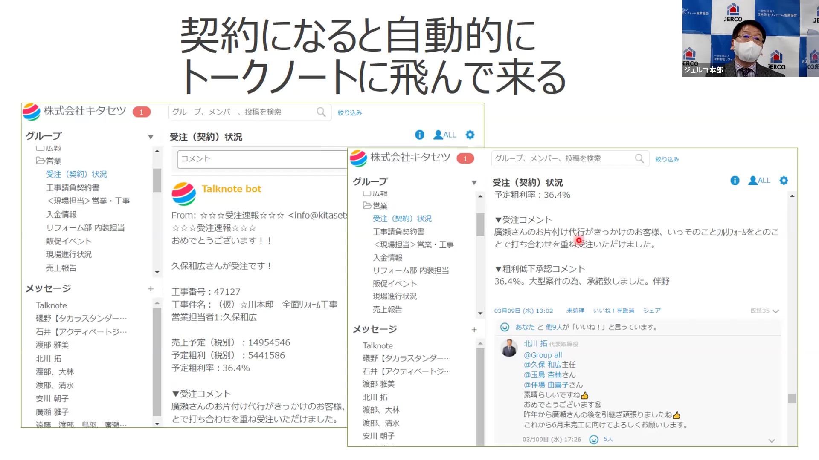Click post area scroll-up arrow in the front window
This screenshot has height=460, width=819.
coord(792,195)
